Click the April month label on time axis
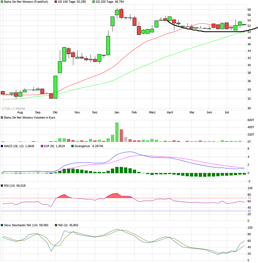The width and height of the screenshot is (258, 263). point(170,112)
